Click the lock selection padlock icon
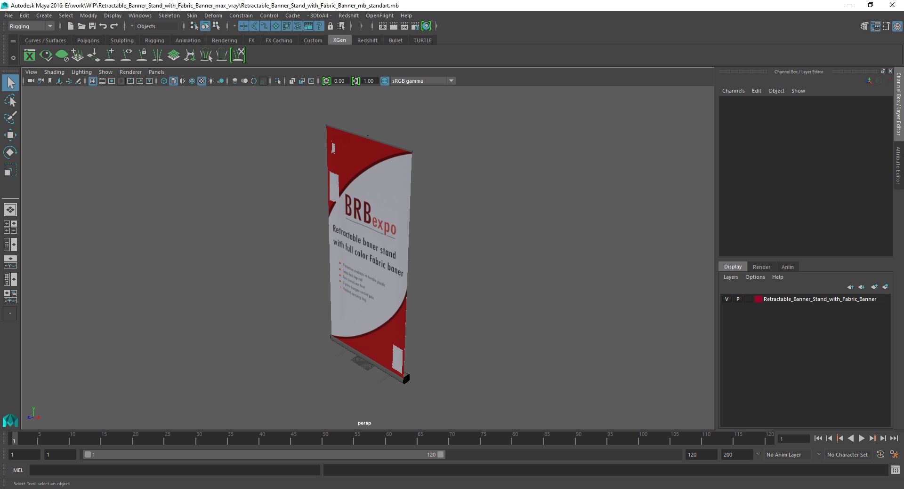The width and height of the screenshot is (904, 489). pos(330,26)
